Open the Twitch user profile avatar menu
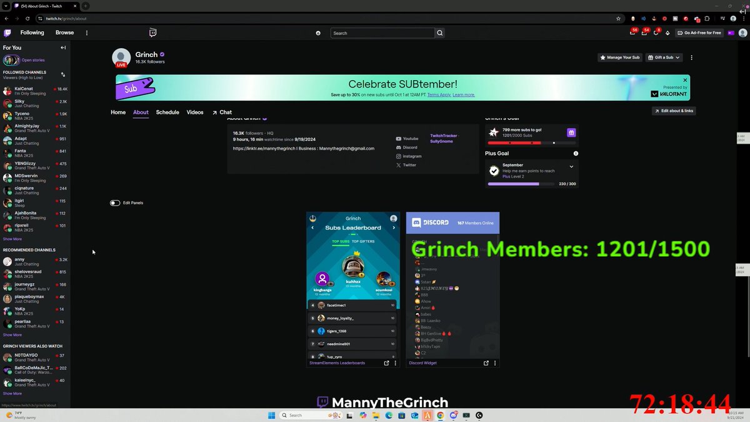Viewport: 750px width, 422px height. [x=742, y=33]
